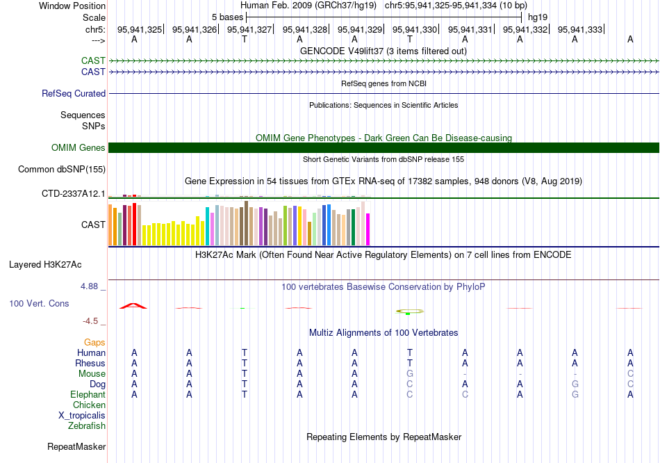Open Publications: Sequences in Scientific Articles title
This screenshot has width=660, height=463.
(x=383, y=106)
